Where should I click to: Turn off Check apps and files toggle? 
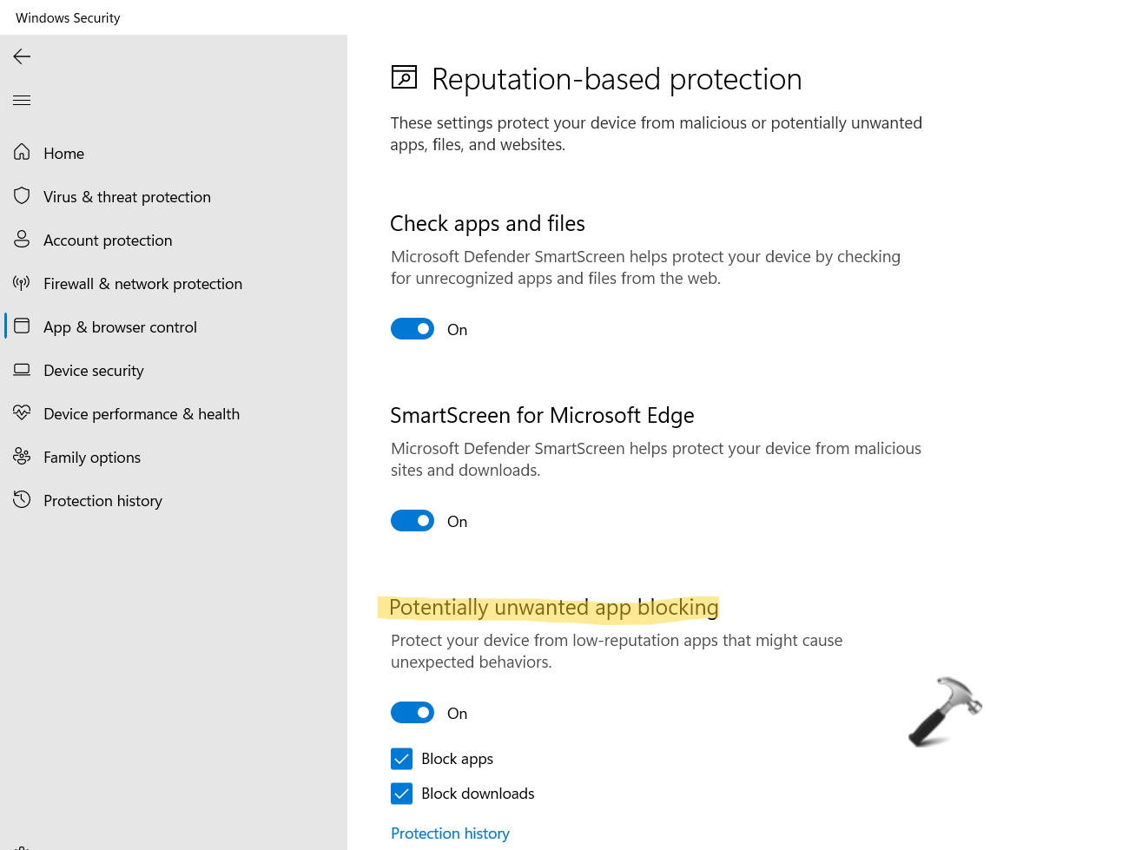pos(413,329)
